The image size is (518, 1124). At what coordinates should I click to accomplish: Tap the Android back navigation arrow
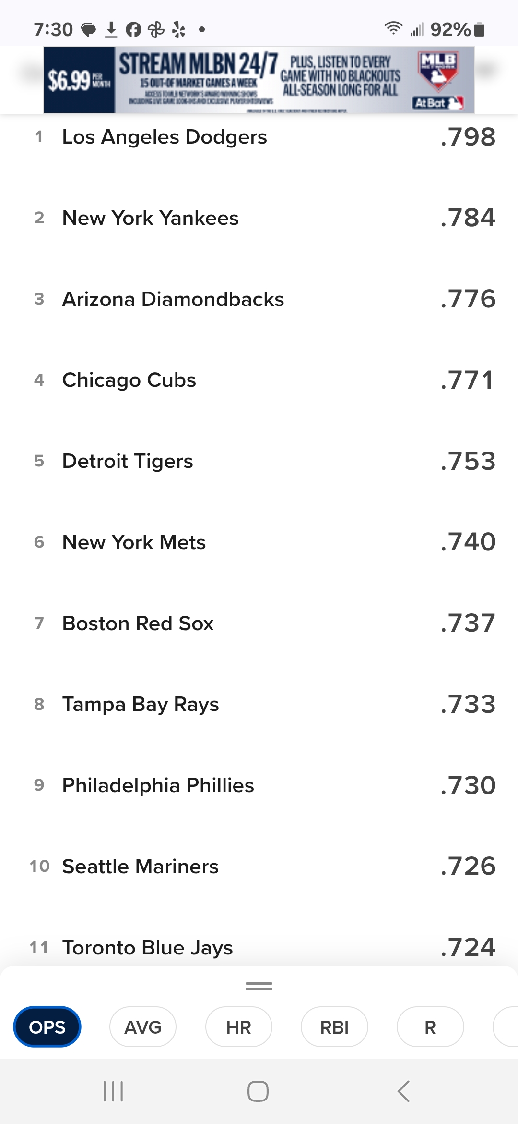pos(404,1091)
